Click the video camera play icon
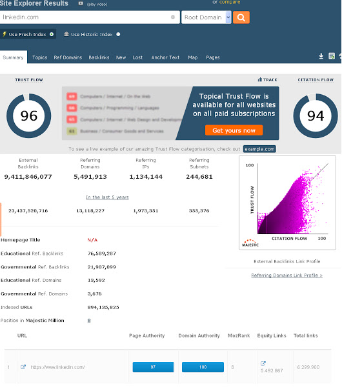The height and width of the screenshot is (389, 342). [81, 3]
